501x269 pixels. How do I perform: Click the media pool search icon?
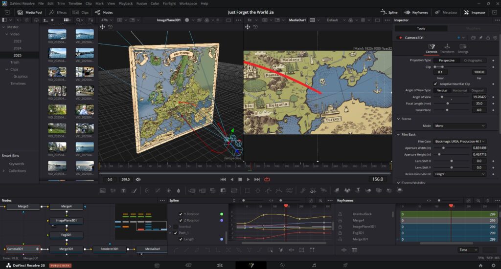(78, 20)
